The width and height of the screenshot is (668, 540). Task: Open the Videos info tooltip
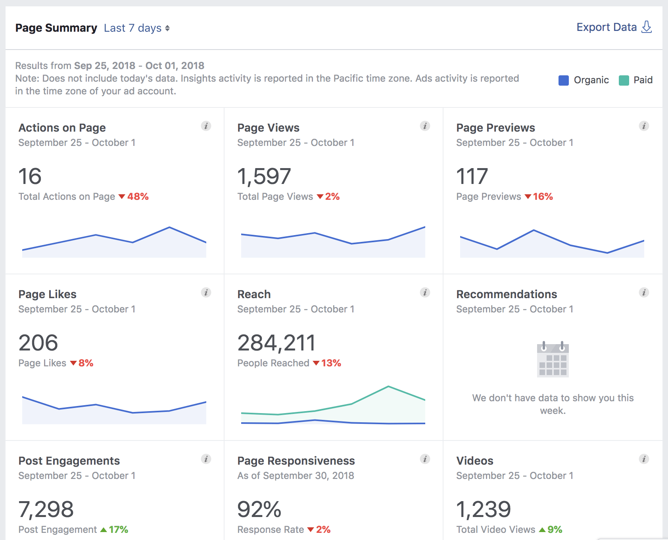click(x=644, y=459)
